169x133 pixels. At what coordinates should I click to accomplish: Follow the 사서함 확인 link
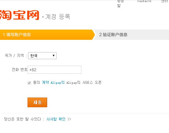pyautogui.click(x=56, y=119)
